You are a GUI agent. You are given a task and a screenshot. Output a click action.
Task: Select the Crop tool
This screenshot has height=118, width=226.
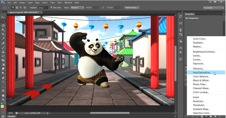point(3,34)
